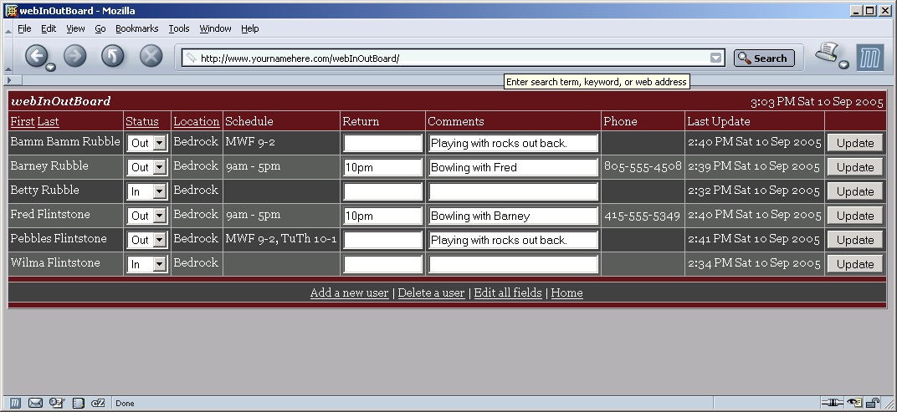Click the schedule MWF 9-2, TuTh 10-1
Image resolution: width=897 pixels, height=412 pixels.
(x=281, y=239)
